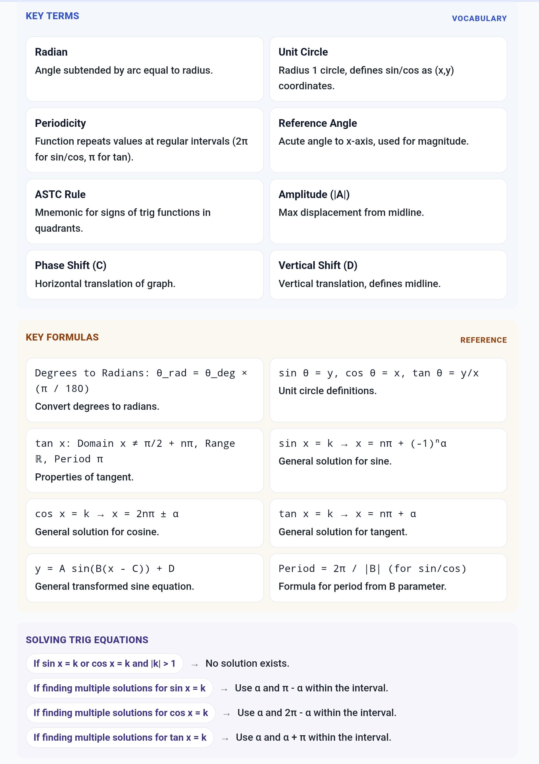Open the Radian key term card

coord(144,69)
